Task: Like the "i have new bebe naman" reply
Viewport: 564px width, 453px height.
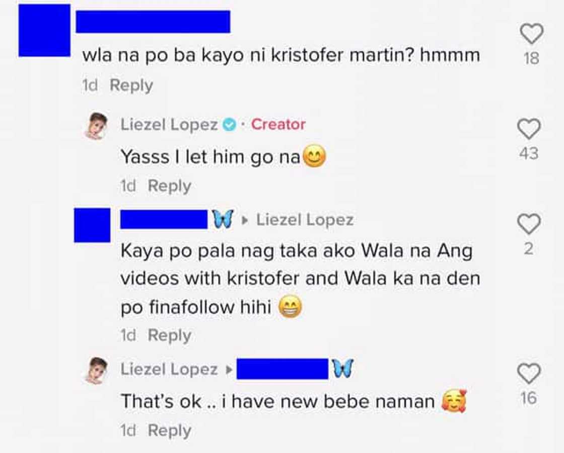Action: (529, 374)
